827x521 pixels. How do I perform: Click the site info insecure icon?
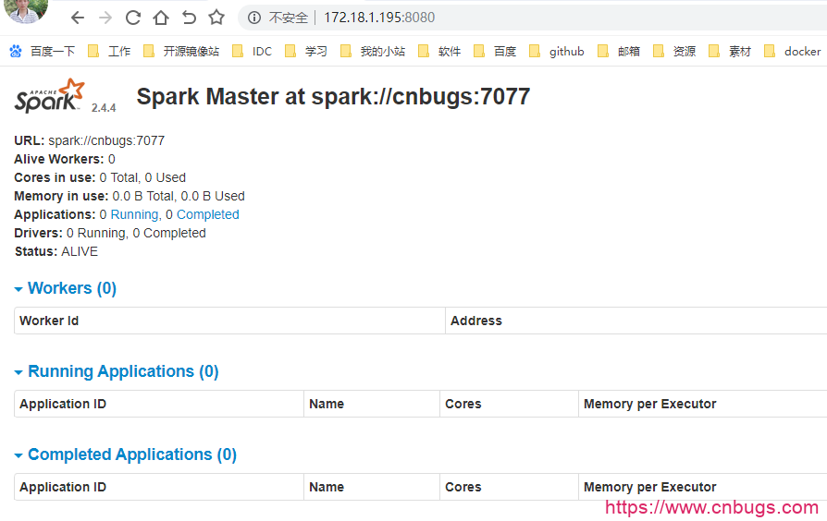254,18
